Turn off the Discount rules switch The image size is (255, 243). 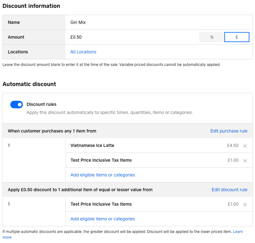[17, 105]
